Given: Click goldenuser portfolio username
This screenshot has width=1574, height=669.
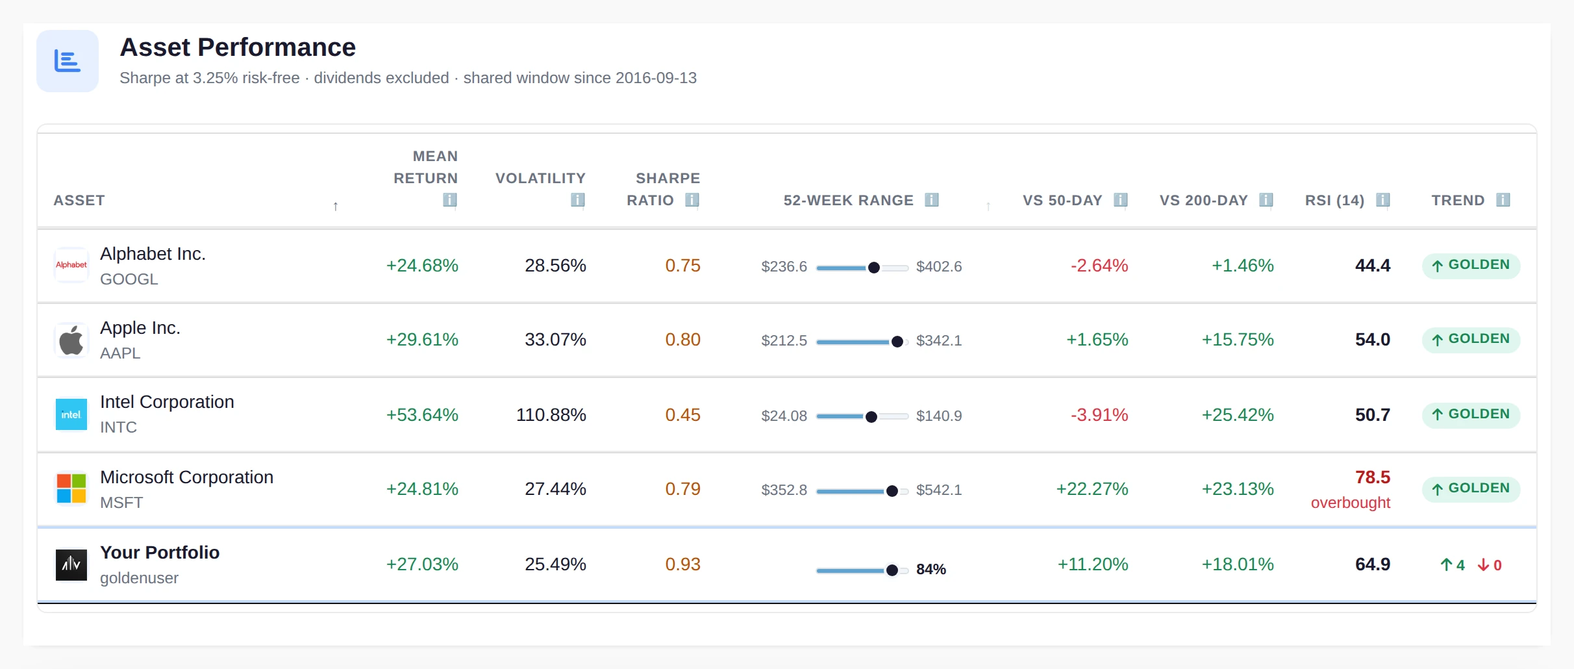Looking at the screenshot, I should pos(139,578).
